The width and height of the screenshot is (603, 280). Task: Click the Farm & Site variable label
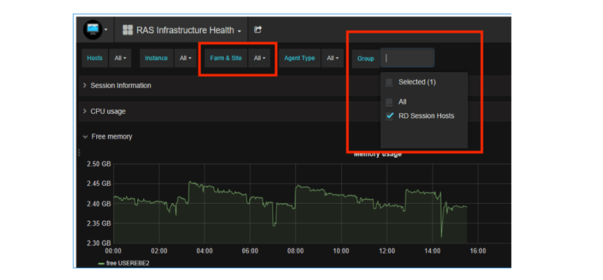coord(225,58)
